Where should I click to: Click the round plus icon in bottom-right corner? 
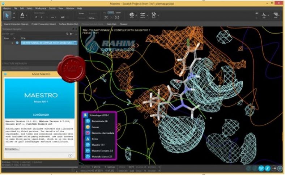click(x=280, y=168)
